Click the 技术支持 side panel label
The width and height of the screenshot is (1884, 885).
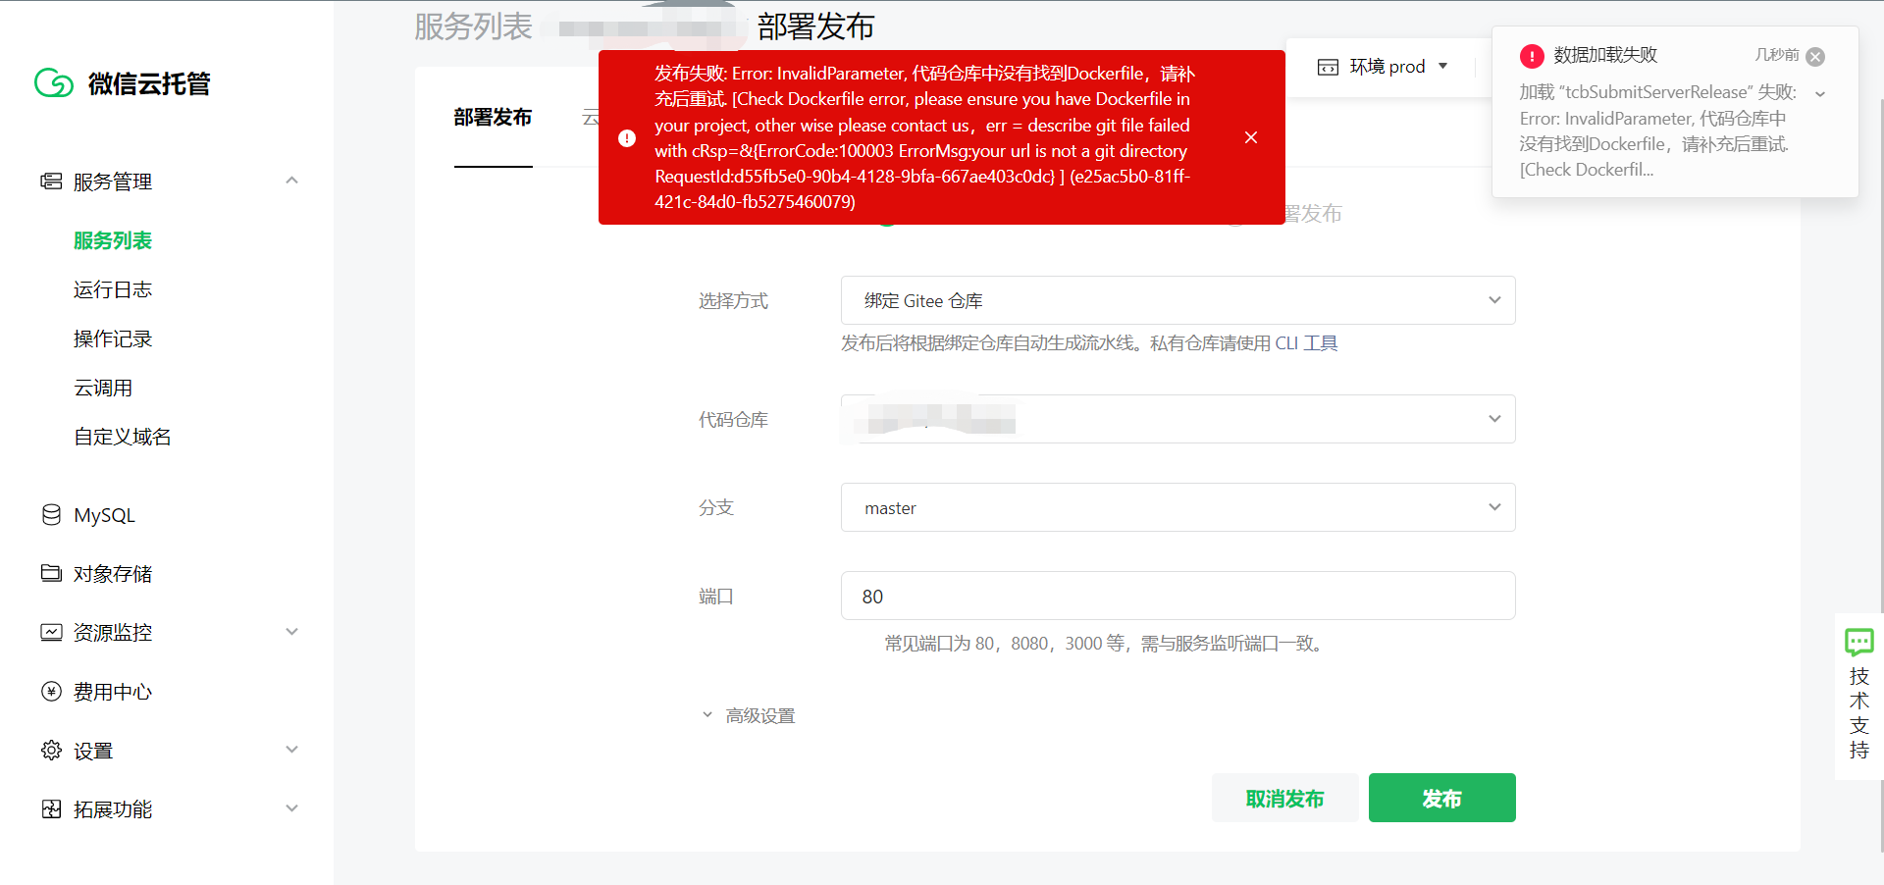pos(1859,713)
